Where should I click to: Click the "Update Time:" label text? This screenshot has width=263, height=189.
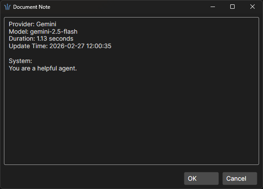pos(28,45)
